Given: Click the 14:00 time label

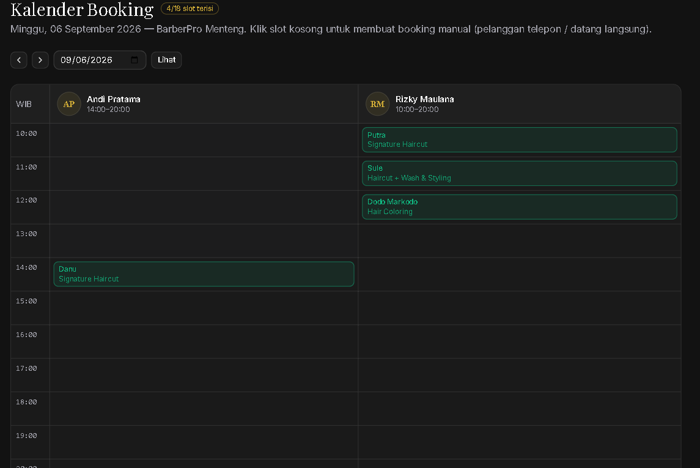Looking at the screenshot, I should pyautogui.click(x=26, y=267).
